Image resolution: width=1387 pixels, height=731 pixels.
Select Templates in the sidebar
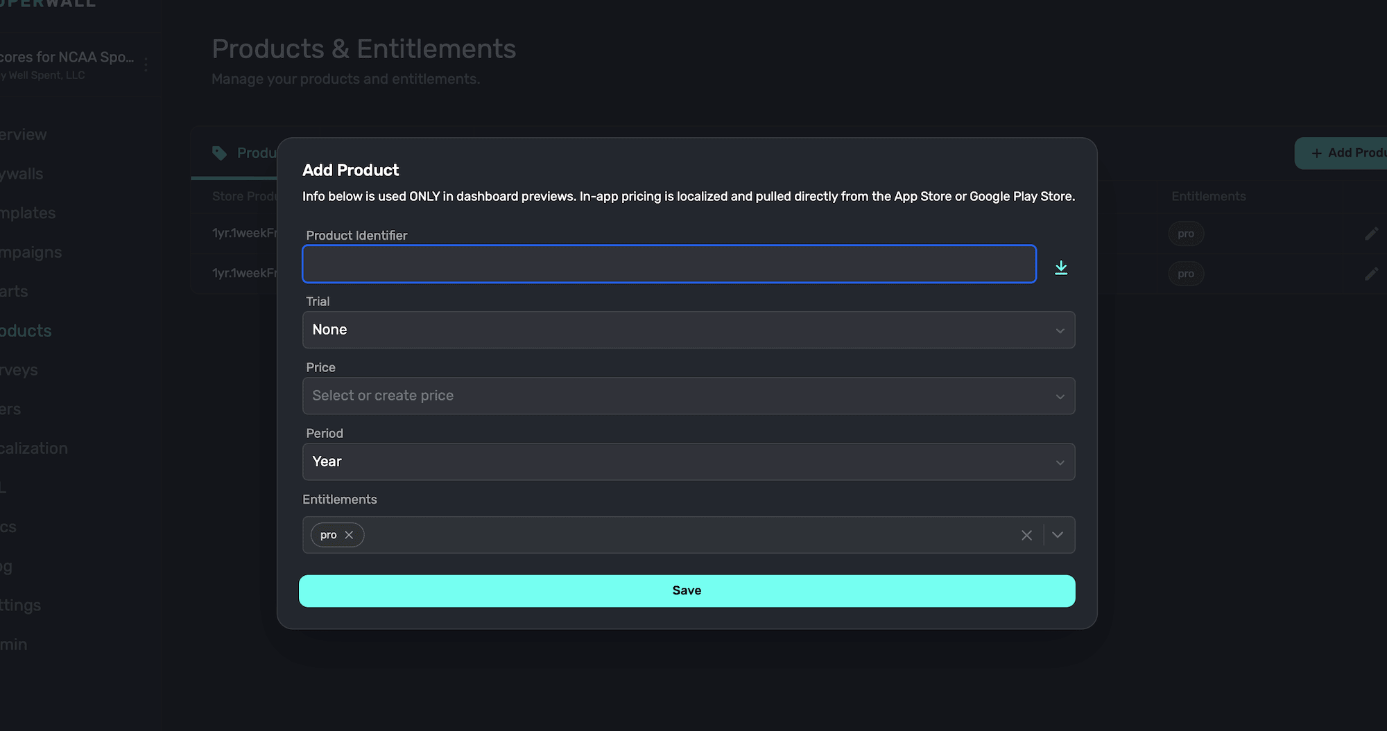coord(28,213)
